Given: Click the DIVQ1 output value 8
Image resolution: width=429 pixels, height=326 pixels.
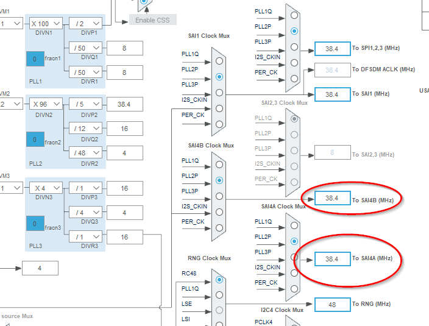Looking at the screenshot, I should (125, 48).
